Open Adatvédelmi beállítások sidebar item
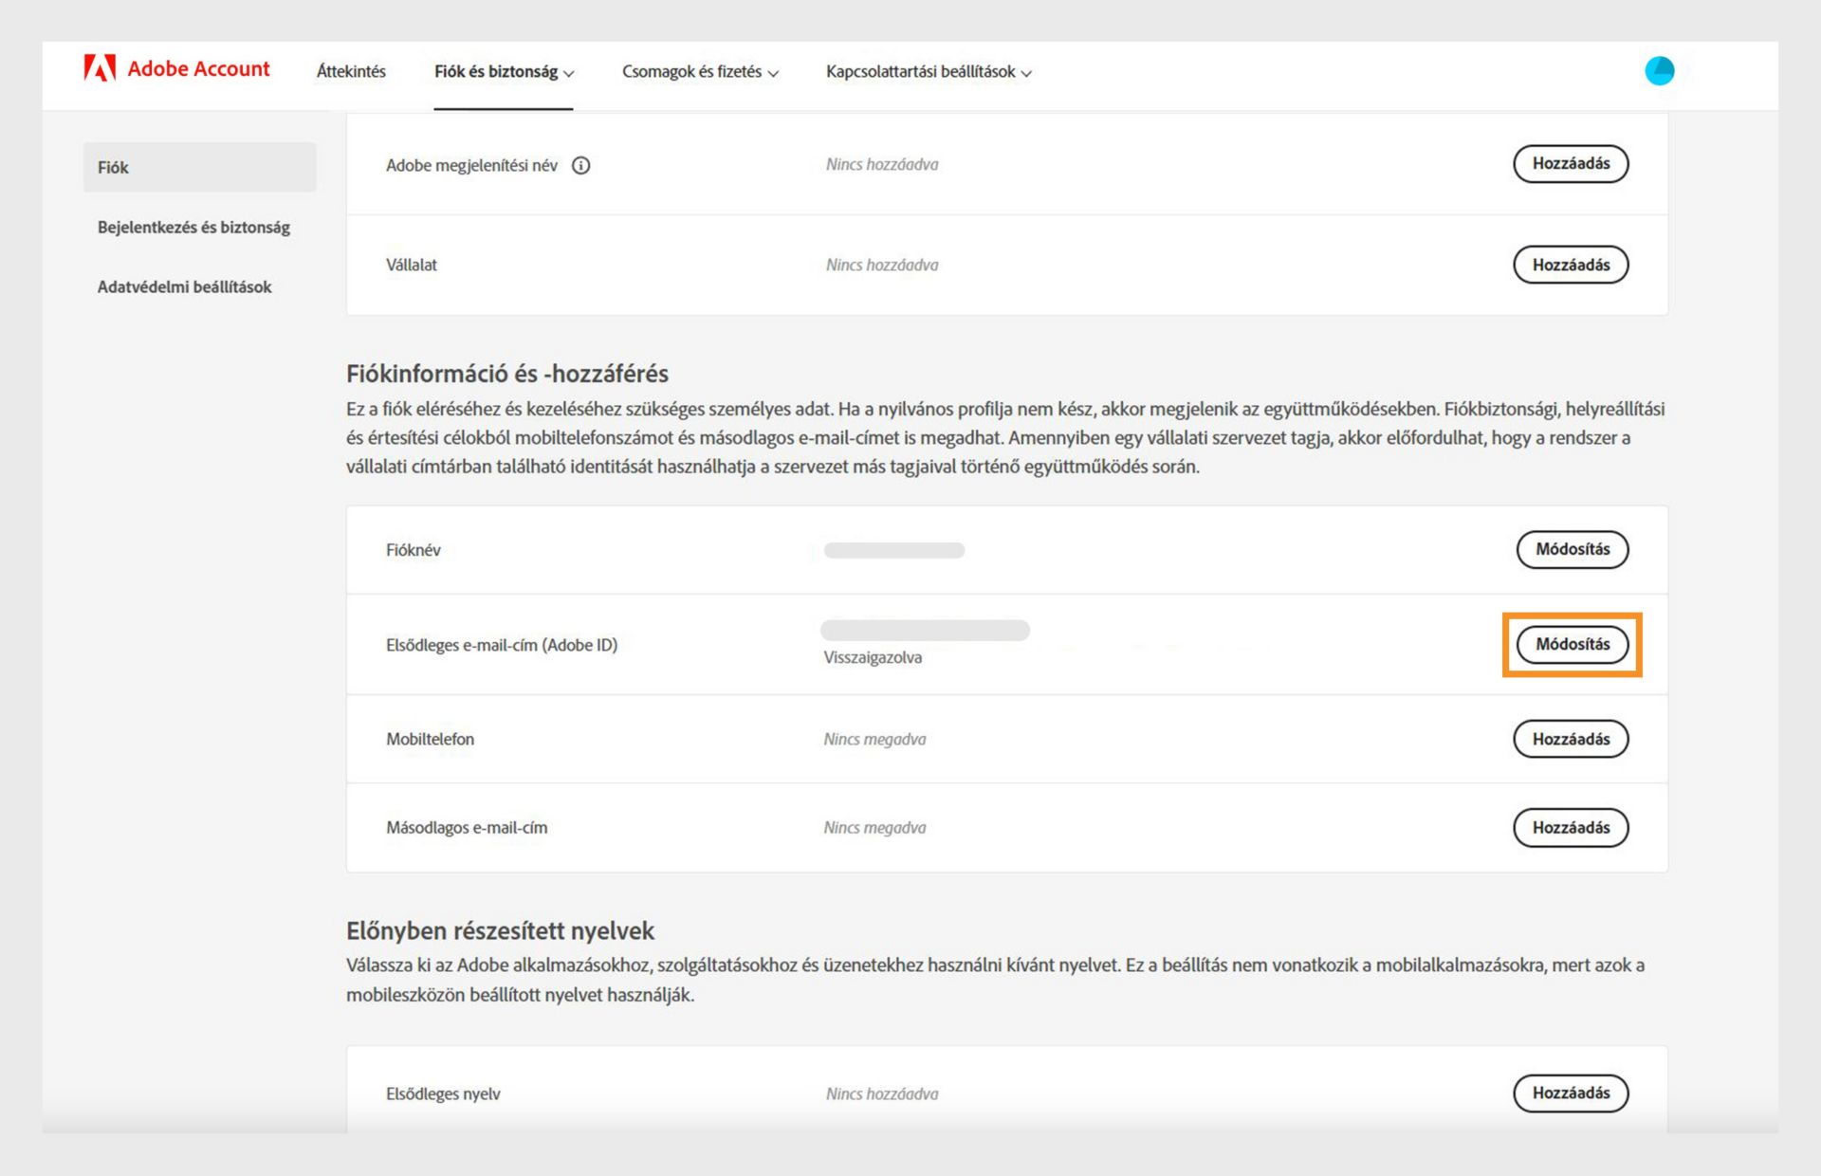Image resolution: width=1821 pixels, height=1176 pixels. 184,287
